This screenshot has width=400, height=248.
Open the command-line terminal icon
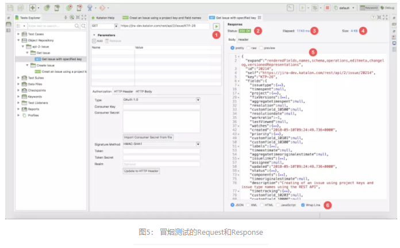290,8
